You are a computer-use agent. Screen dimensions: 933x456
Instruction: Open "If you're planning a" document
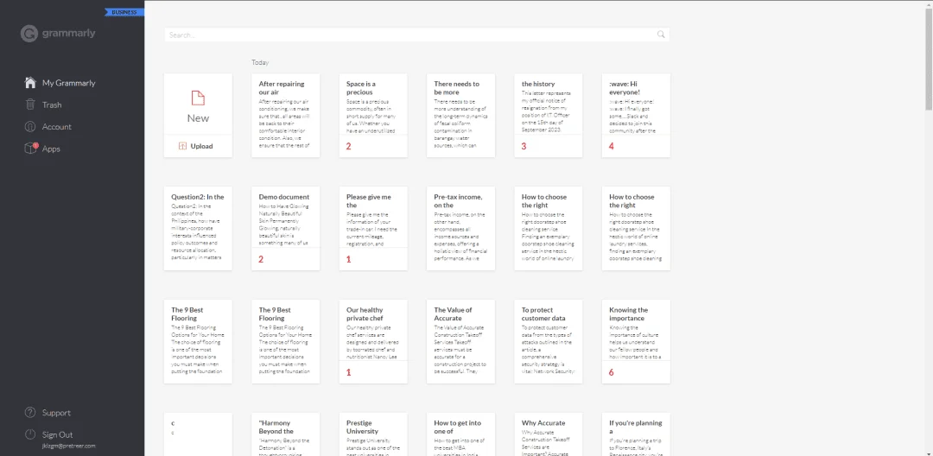(x=636, y=434)
